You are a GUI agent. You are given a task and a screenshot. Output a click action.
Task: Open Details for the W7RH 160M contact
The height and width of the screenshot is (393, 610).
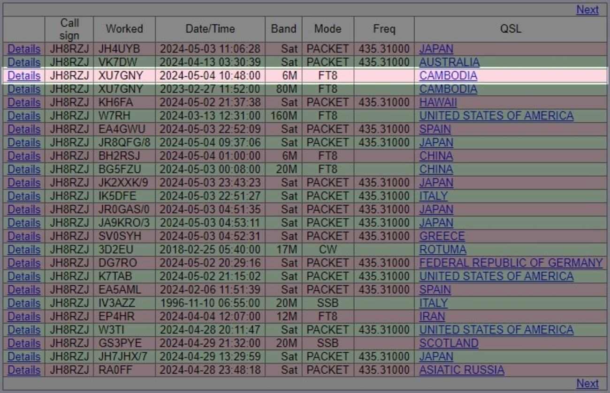(23, 115)
